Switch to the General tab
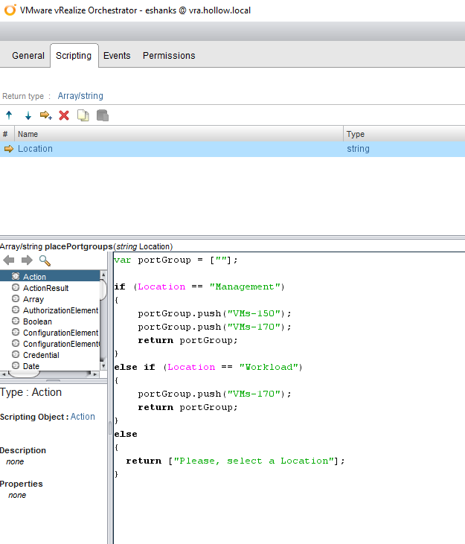 (x=28, y=56)
